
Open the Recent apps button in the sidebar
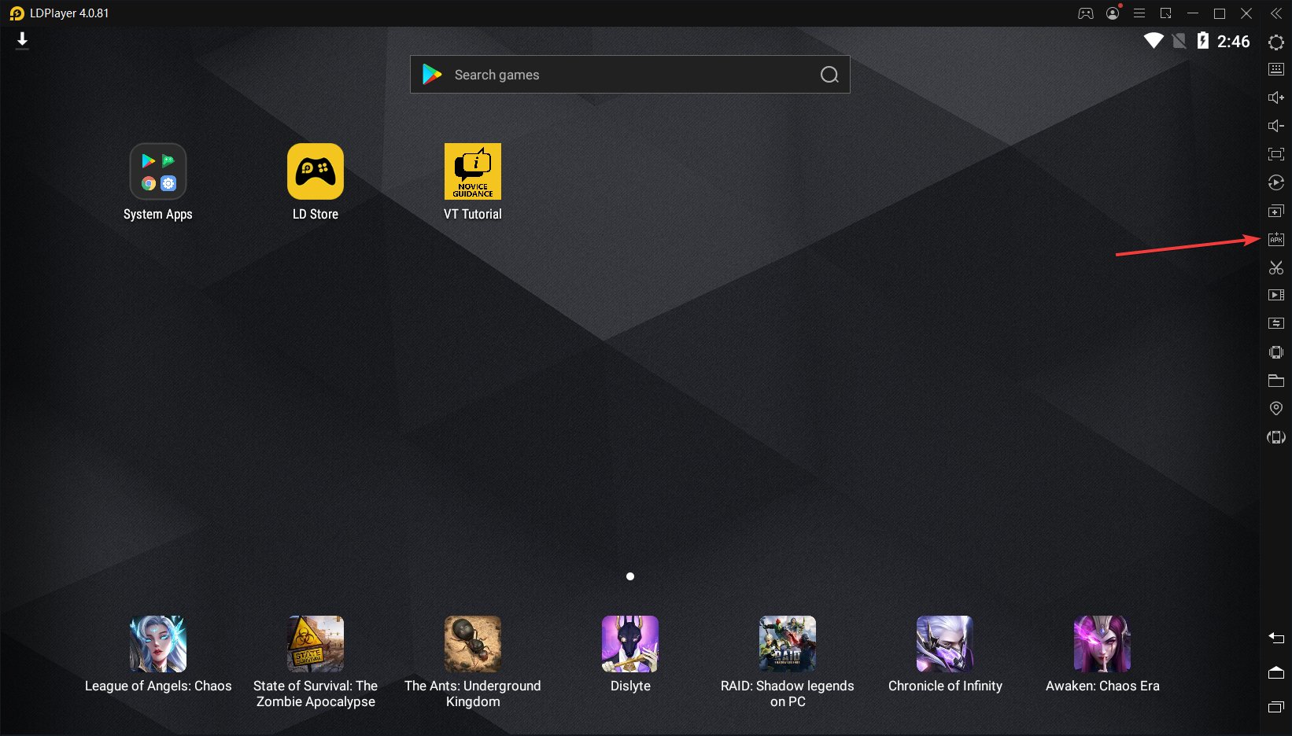point(1276,707)
